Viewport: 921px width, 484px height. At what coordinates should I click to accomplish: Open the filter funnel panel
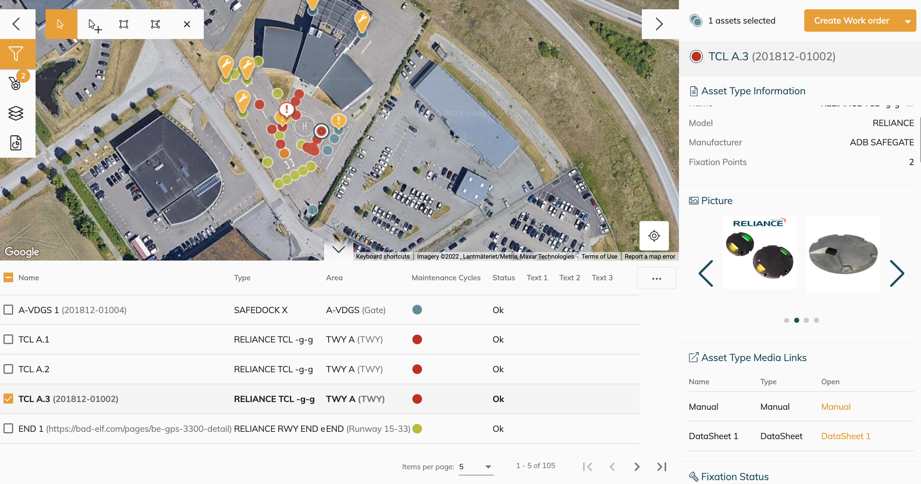(x=16, y=54)
